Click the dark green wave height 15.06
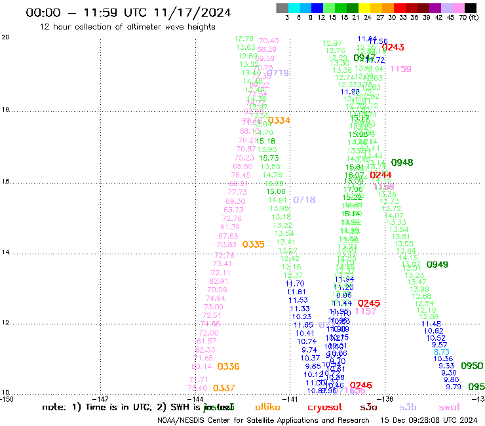Viewport: 485px width, 426px height. click(276, 191)
